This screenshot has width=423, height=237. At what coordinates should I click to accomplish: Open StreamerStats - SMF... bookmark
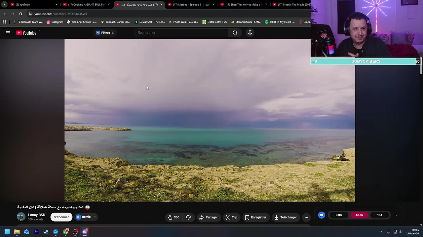[x=246, y=22]
